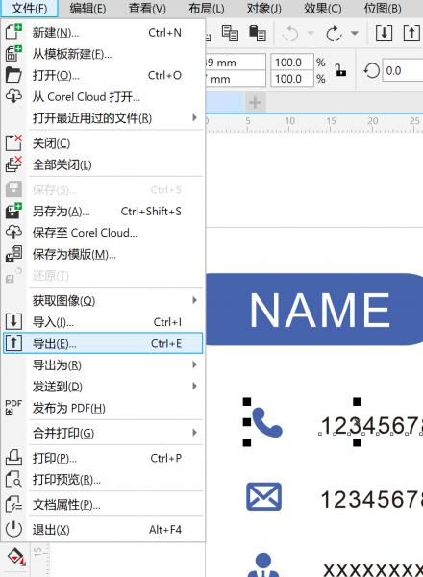Image resolution: width=423 pixels, height=577 pixels.
Task: Choose 全部关闭(L) menu entry
Action: (x=103, y=164)
